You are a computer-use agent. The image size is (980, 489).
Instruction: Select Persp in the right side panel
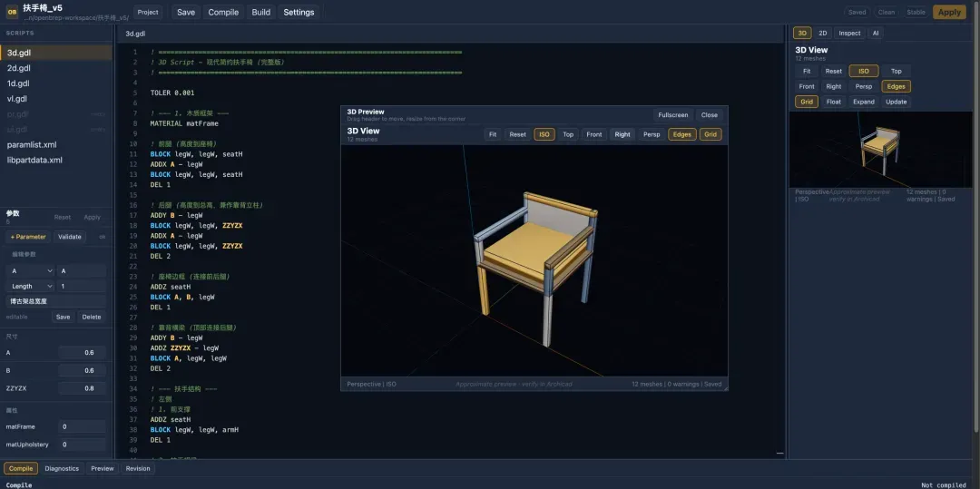pos(864,87)
